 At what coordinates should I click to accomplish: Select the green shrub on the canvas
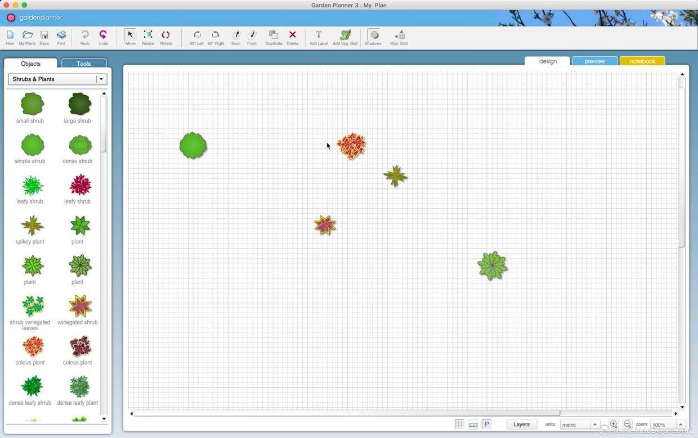(193, 146)
